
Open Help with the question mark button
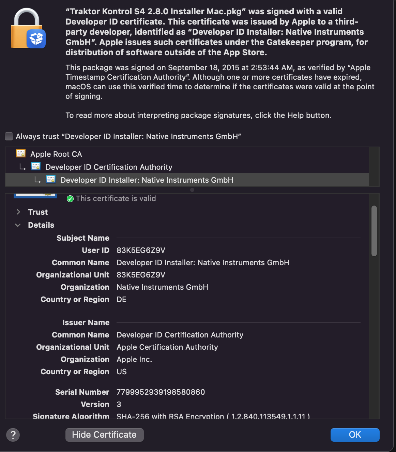click(13, 435)
